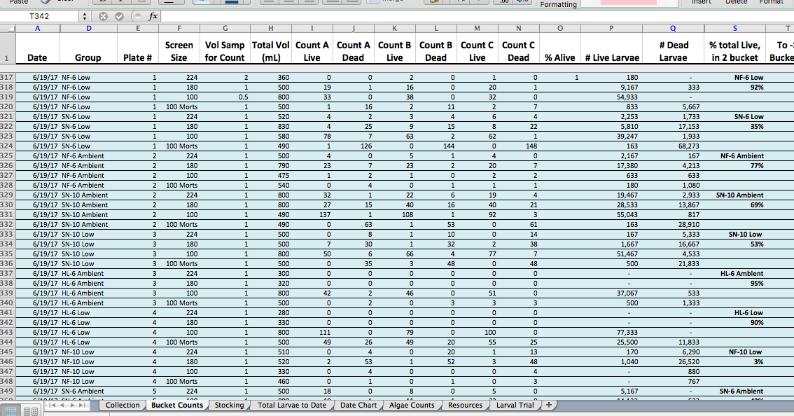This screenshot has width=794, height=416.
Task: Go to the next sheet tab arrow
Action: point(71,405)
